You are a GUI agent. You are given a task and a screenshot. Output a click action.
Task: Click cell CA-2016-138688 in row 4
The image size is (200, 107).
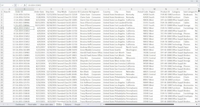point(24,20)
